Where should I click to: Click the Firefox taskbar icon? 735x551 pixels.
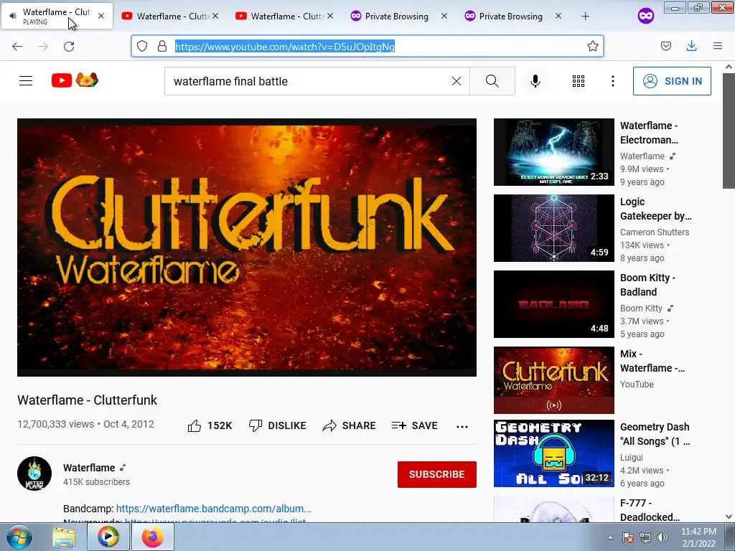click(x=153, y=537)
